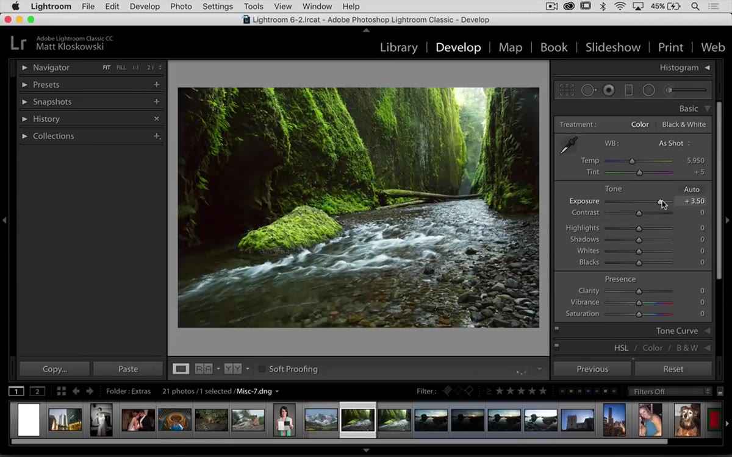Viewport: 732px width, 457px height.
Task: Toggle the Tone Curve panel switch
Action: 556,328
